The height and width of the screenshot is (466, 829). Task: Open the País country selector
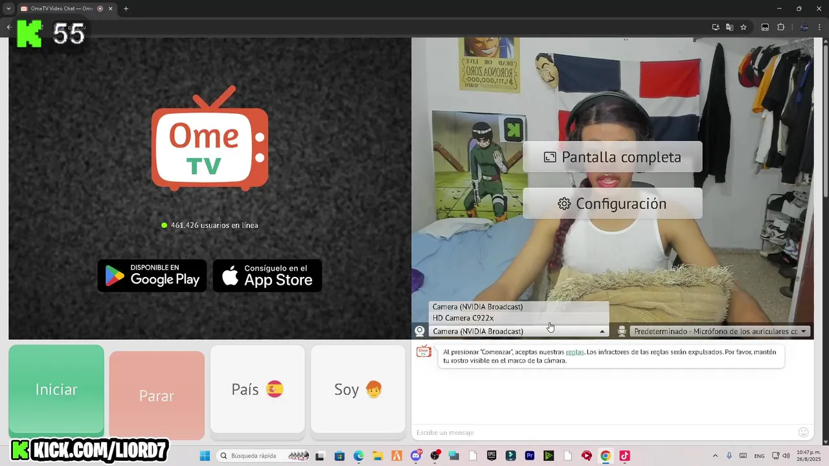pos(257,389)
